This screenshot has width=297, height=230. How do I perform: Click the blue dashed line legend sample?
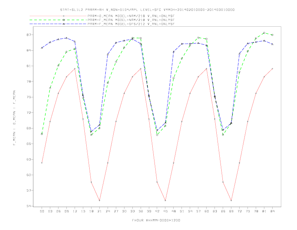tap(58, 24)
